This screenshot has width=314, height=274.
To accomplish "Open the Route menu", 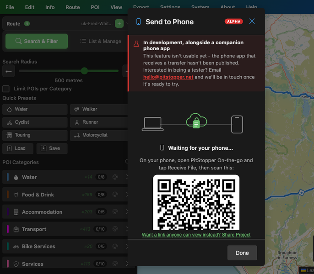I will [x=73, y=7].
